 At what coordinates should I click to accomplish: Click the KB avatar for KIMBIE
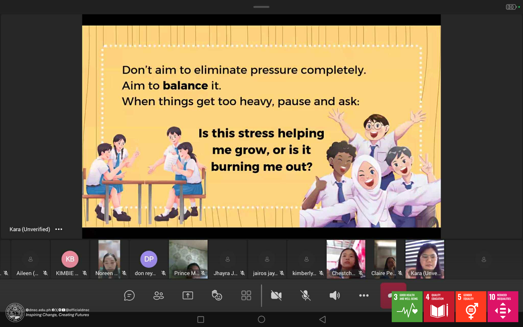70,259
